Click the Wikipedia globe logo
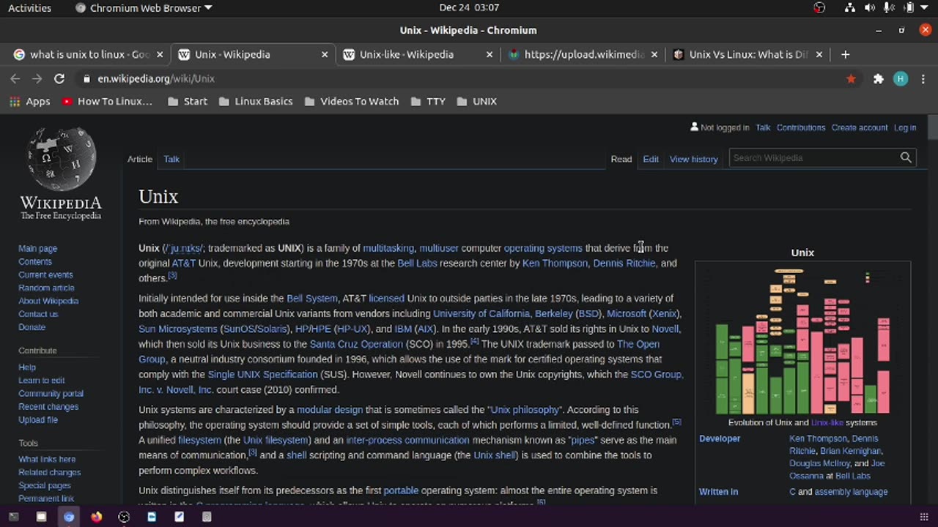Viewport: 938px width, 527px height. [x=61, y=158]
